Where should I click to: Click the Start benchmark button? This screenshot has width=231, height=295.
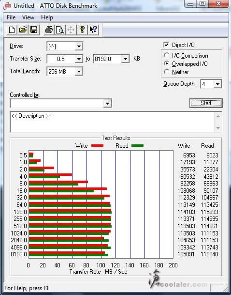click(206, 103)
